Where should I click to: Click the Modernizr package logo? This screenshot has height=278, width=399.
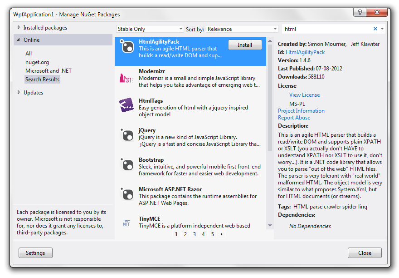[126, 78]
